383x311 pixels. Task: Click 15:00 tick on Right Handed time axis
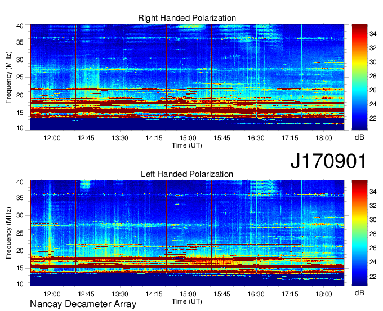click(188, 138)
